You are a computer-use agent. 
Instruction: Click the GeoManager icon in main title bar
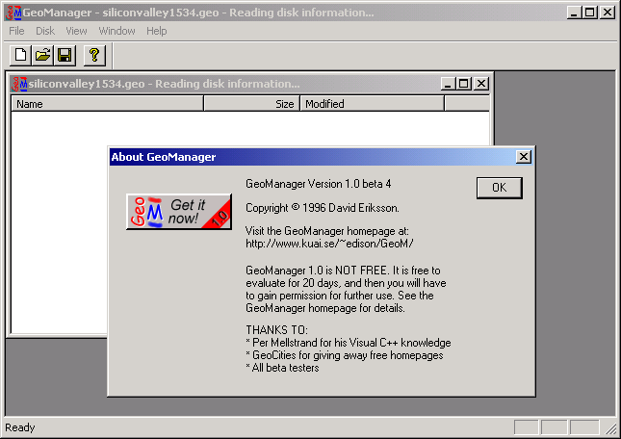13,13
